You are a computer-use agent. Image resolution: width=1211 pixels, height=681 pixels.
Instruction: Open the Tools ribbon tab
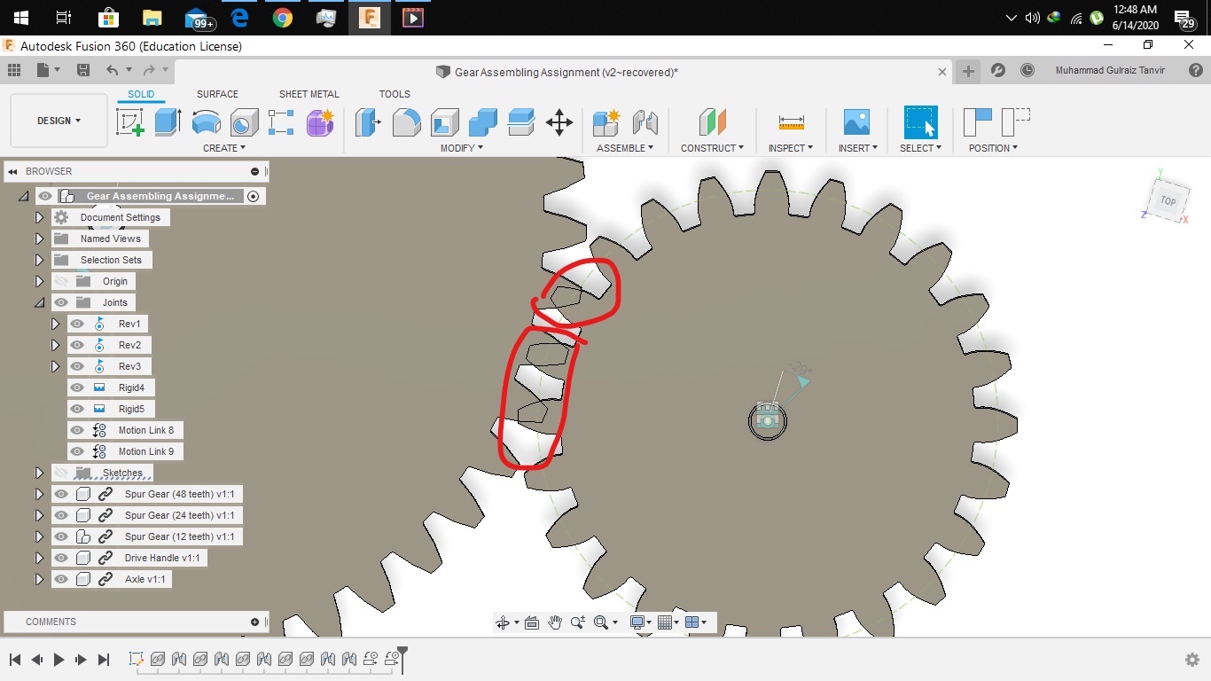(x=395, y=94)
